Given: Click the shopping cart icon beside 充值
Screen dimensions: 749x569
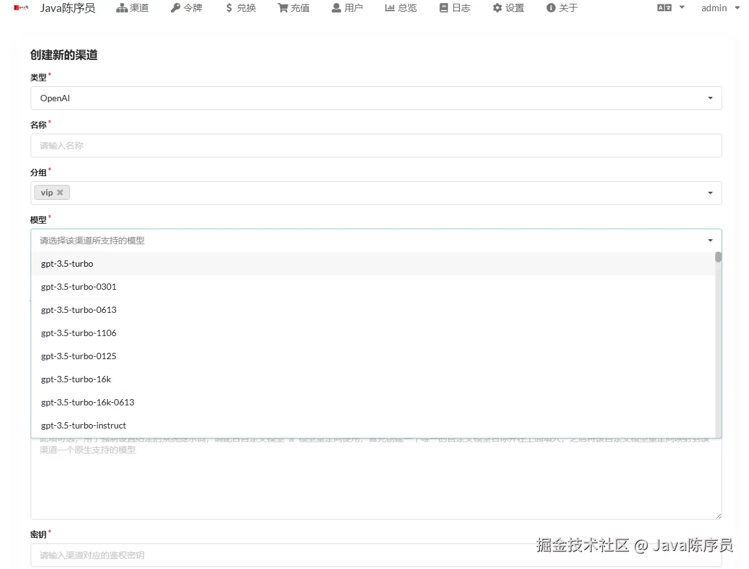Looking at the screenshot, I should [283, 8].
